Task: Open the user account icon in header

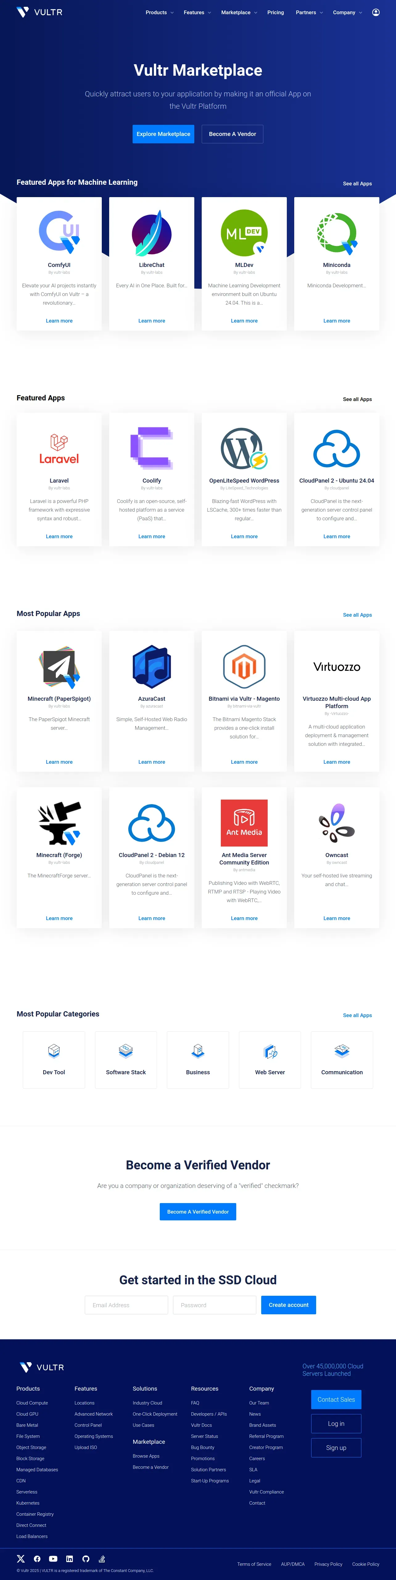Action: pyautogui.click(x=376, y=12)
